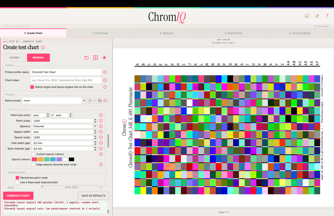Open the Select preset dropdown arrow
Viewport: 334px width, 216px height.
pyautogui.click(x=84, y=100)
